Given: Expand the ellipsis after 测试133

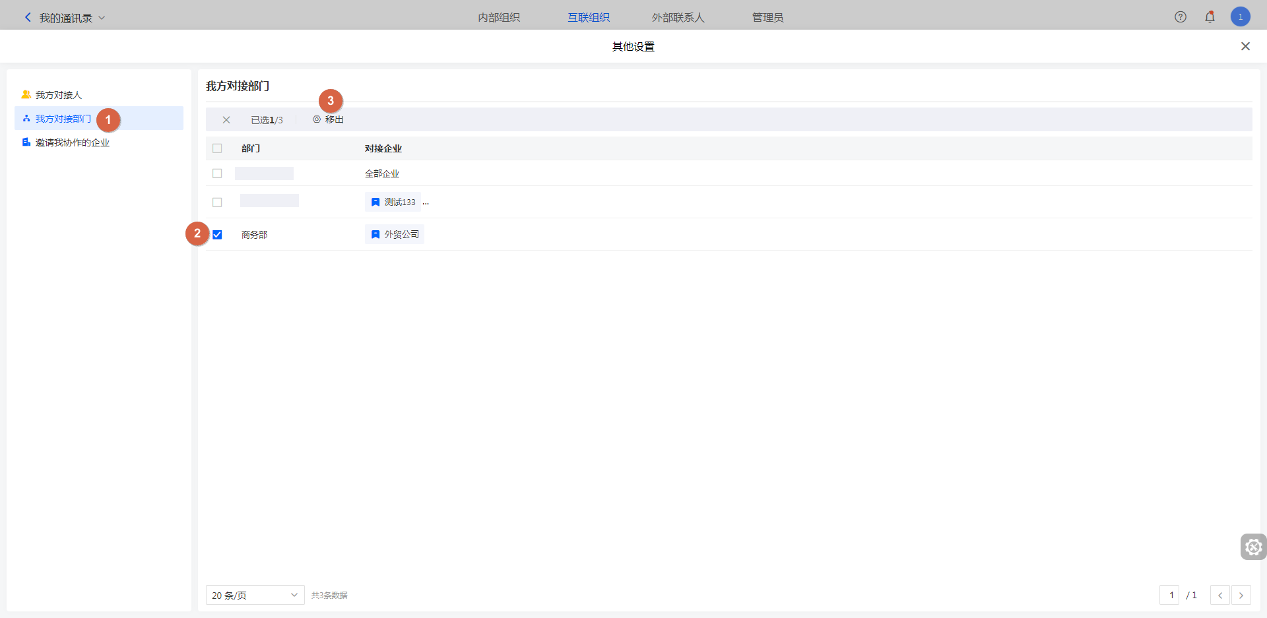Looking at the screenshot, I should (x=426, y=202).
